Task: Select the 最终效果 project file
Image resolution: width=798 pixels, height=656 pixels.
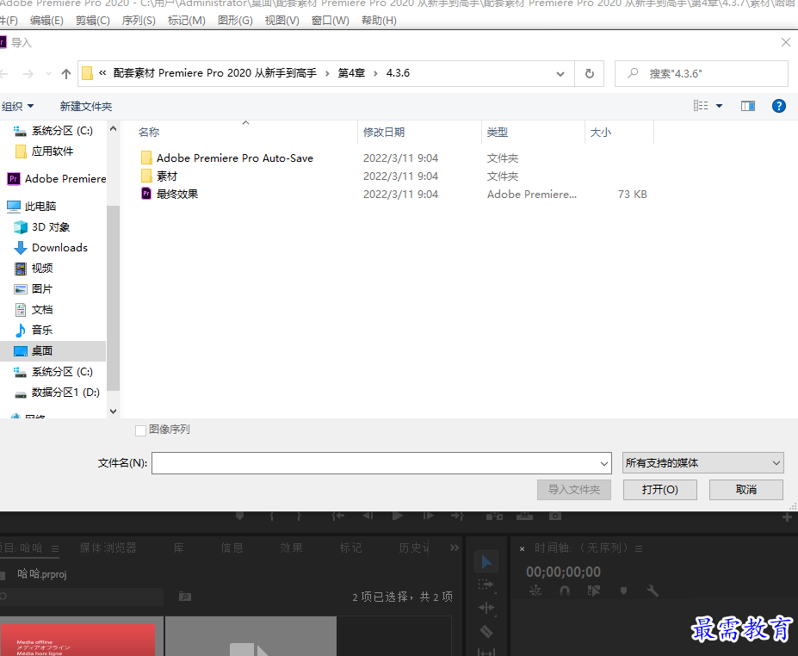Action: click(x=170, y=194)
